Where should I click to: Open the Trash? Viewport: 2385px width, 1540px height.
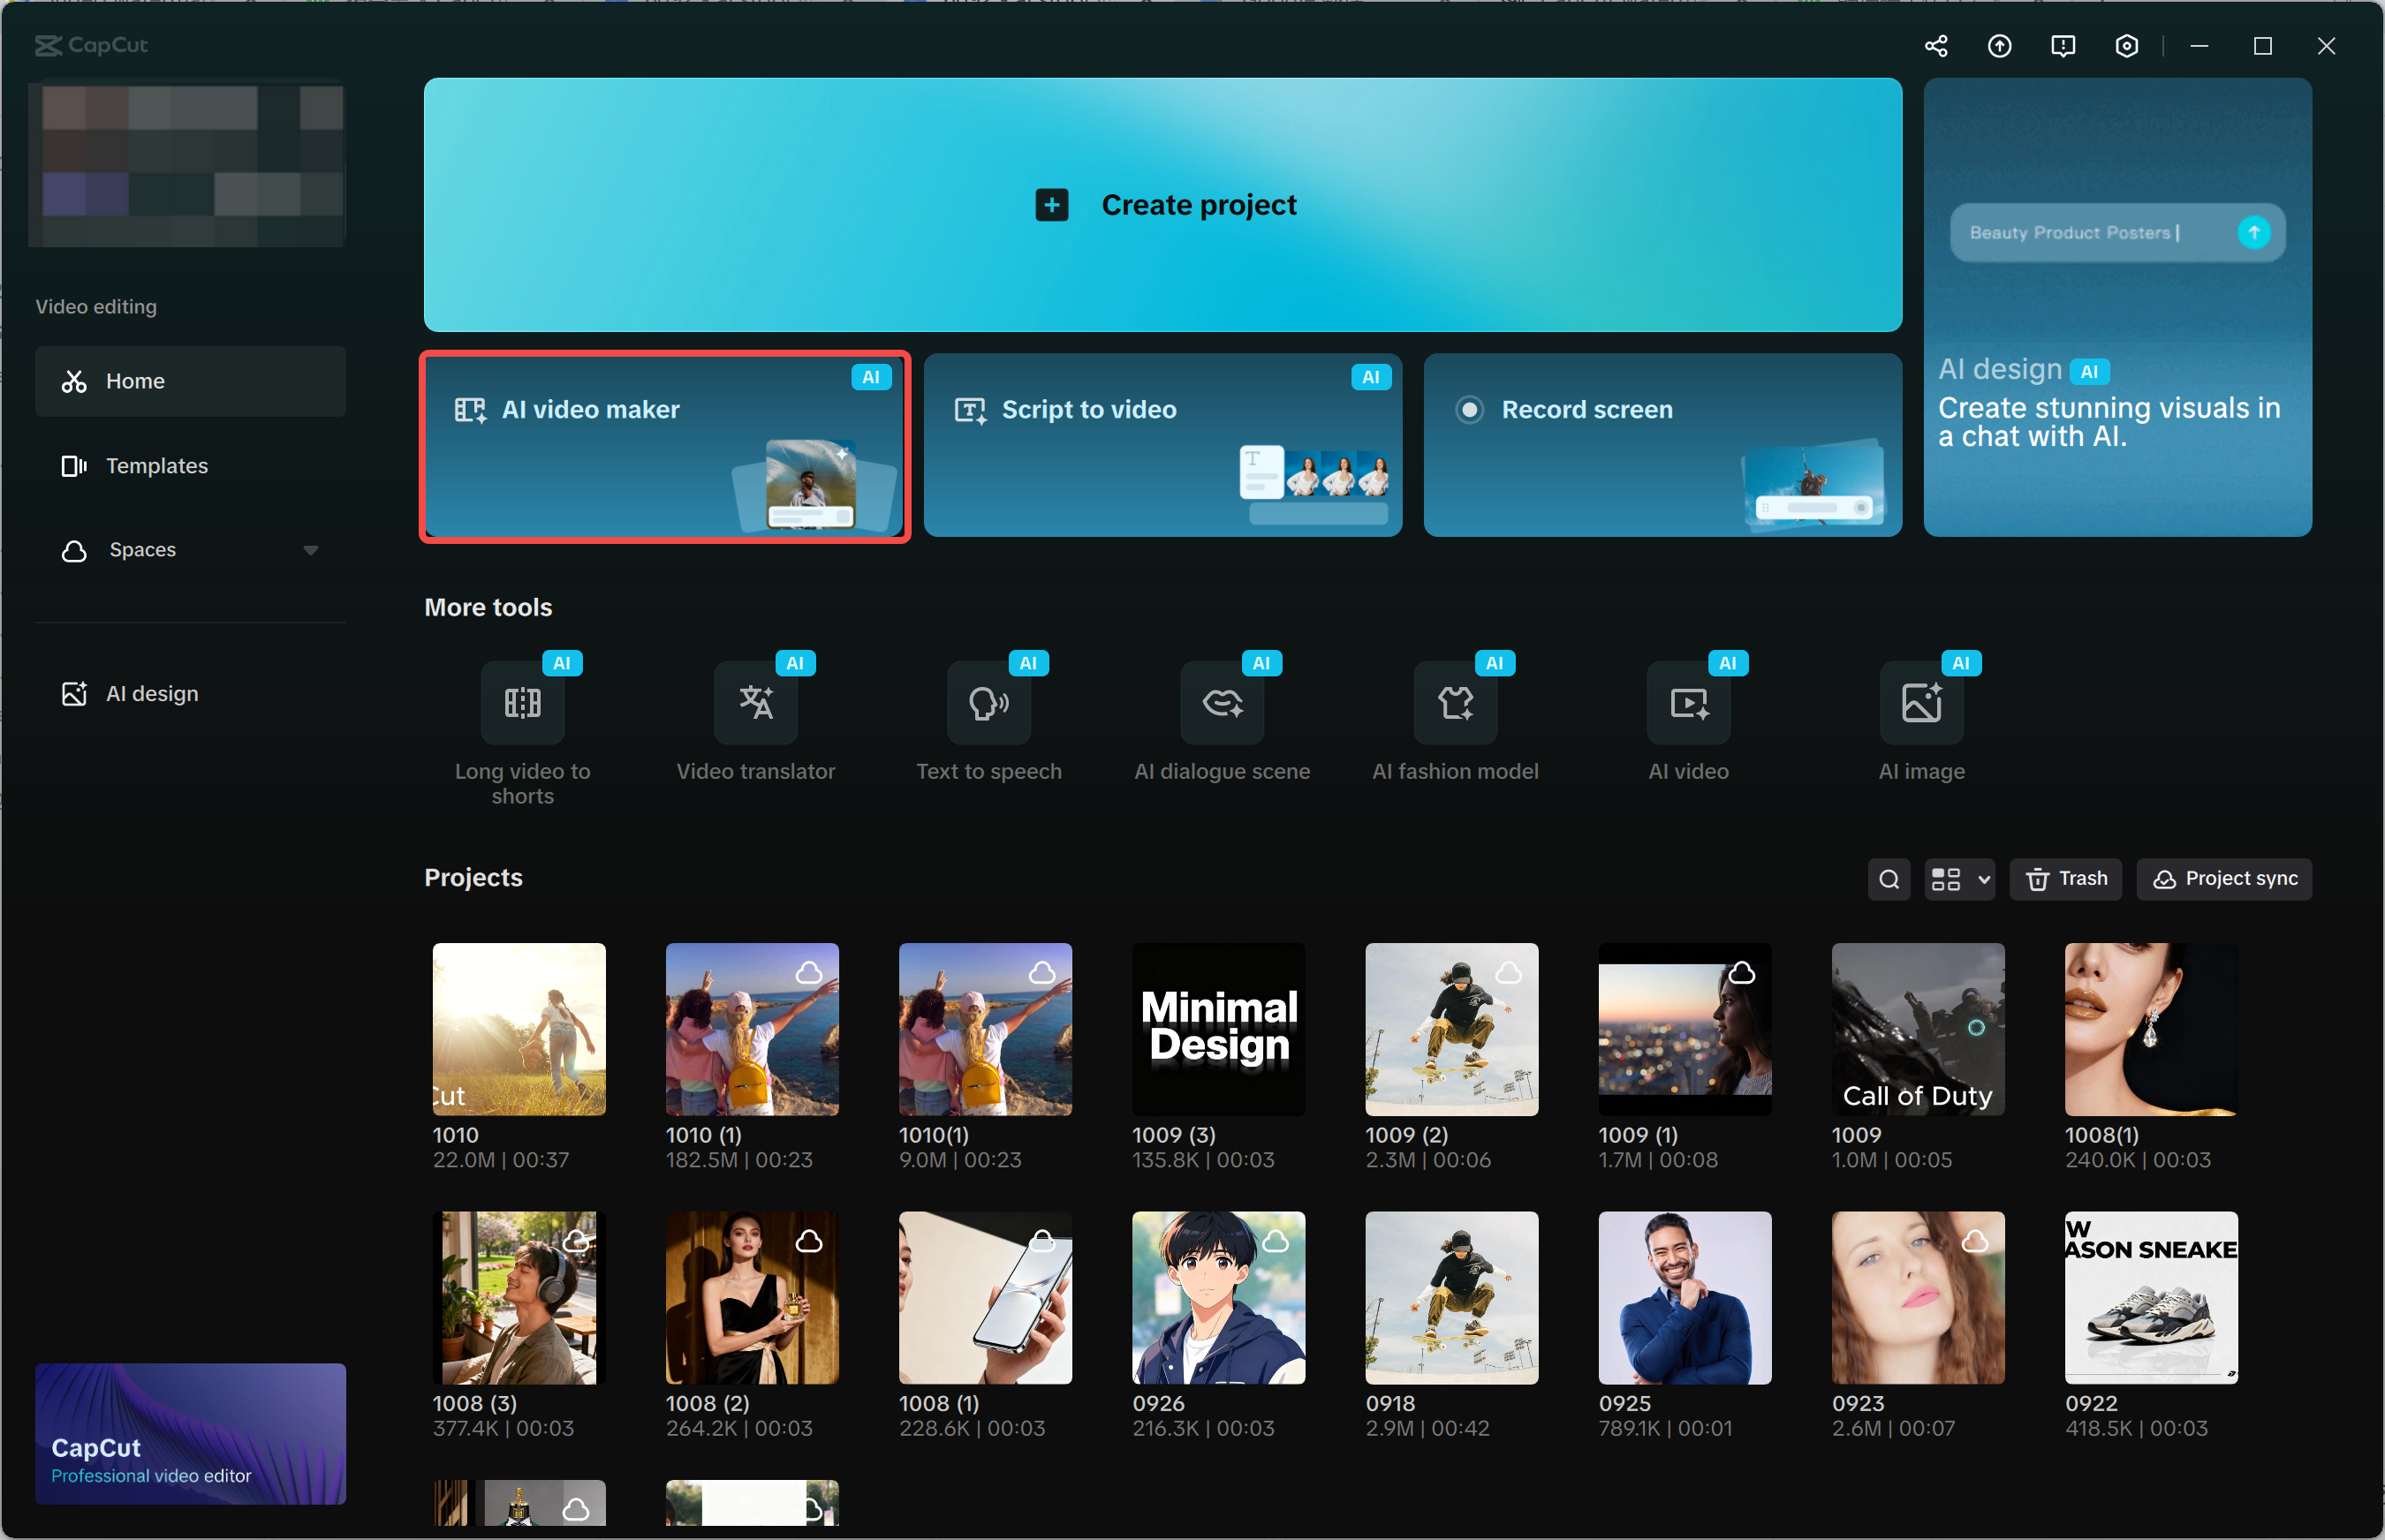2066,879
